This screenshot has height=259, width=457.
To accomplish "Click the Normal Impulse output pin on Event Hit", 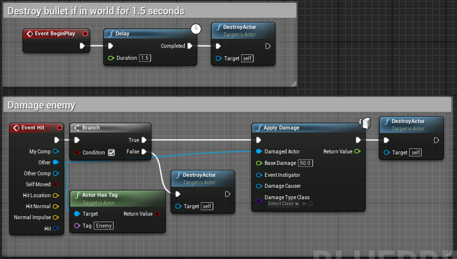I will click(55, 217).
